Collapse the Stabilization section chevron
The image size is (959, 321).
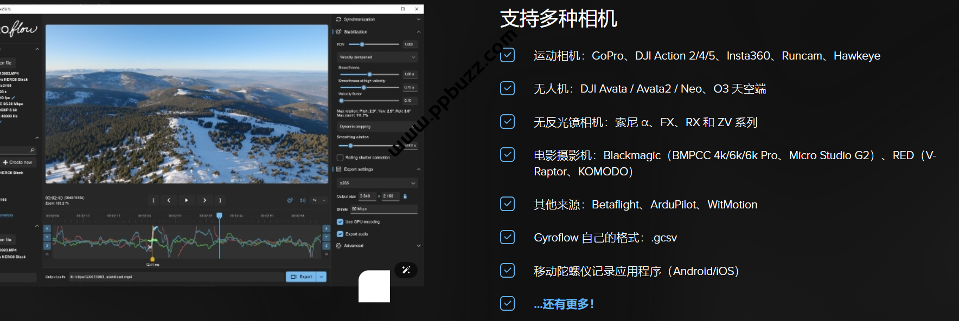click(419, 32)
